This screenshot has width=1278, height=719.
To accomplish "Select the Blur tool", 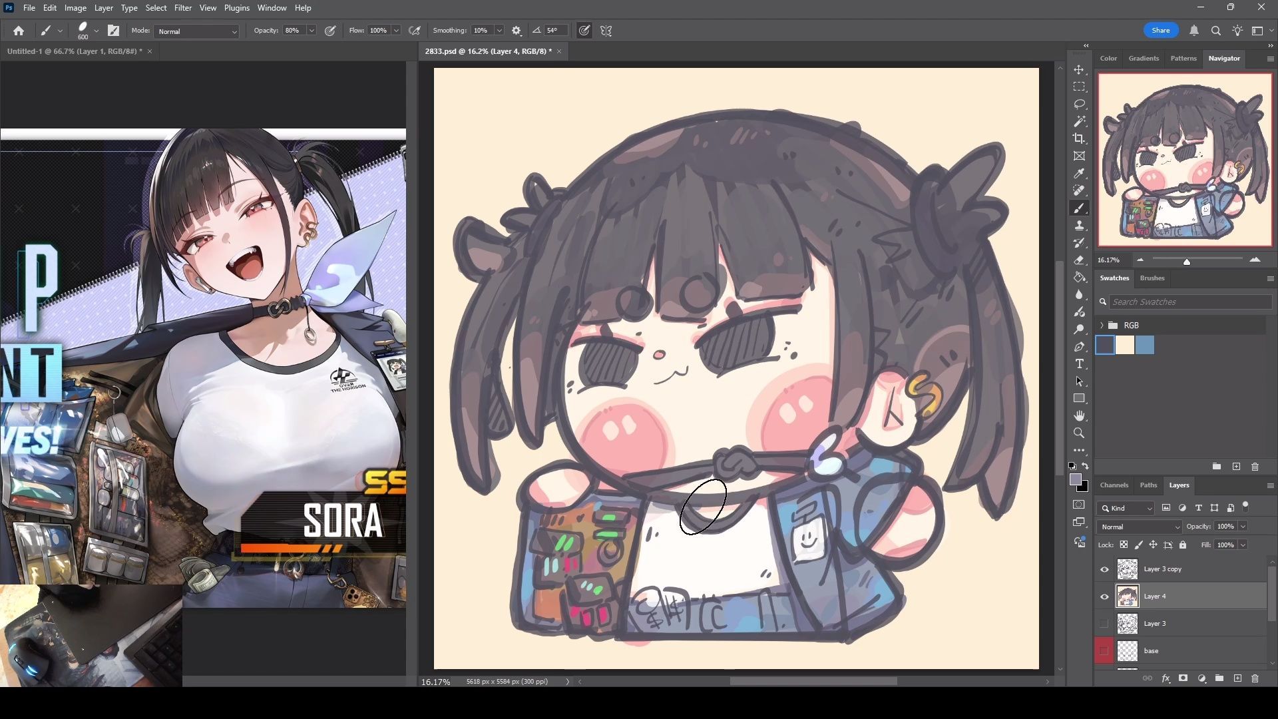I will (1079, 295).
